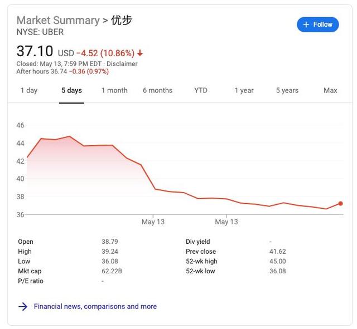357x329 pixels.
Task: Switch to 1 month range
Action: (x=114, y=90)
